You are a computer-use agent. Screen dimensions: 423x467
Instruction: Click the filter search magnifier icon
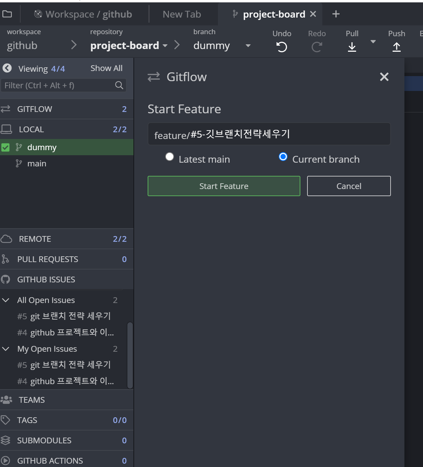point(119,85)
